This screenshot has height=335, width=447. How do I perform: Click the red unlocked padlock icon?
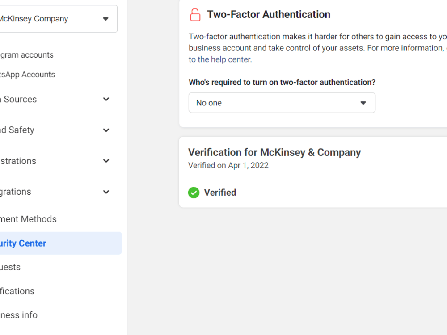195,15
